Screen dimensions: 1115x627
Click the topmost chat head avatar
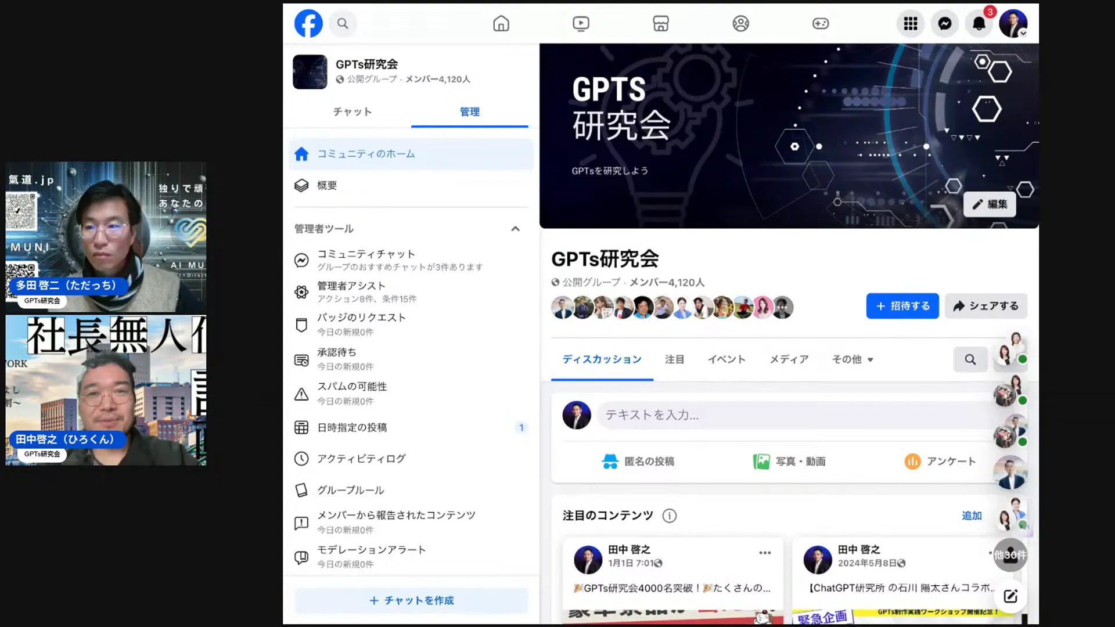[1010, 351]
